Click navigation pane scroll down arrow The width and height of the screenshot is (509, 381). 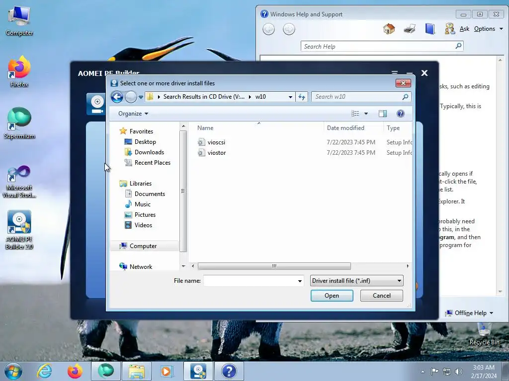point(183,266)
